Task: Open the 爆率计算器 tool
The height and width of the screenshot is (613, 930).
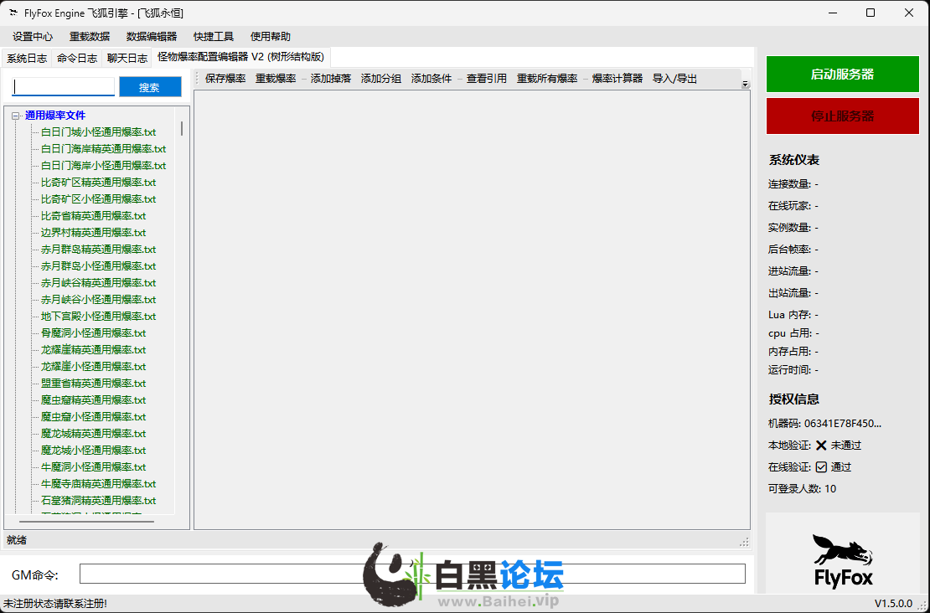Action: [617, 79]
